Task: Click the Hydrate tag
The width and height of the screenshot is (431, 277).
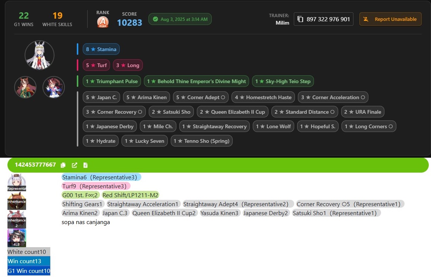Action: (101, 141)
